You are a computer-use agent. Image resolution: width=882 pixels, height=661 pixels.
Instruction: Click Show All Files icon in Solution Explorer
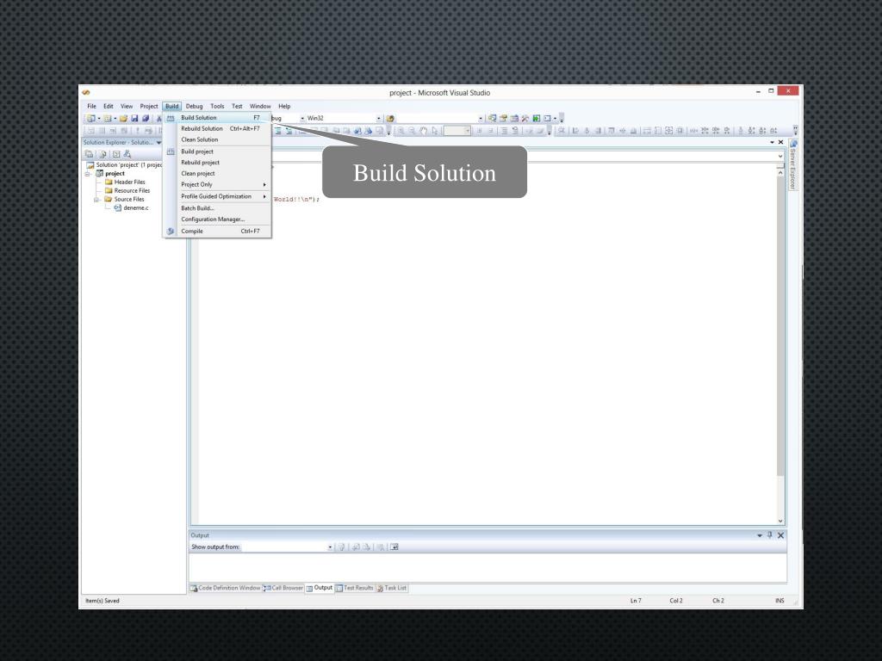coord(103,154)
